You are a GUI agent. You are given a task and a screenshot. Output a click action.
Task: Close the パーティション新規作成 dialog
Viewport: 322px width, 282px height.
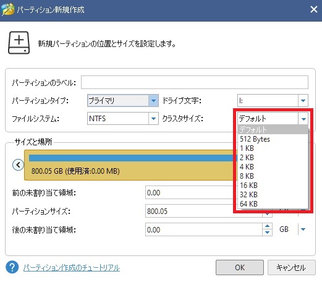tap(314, 9)
